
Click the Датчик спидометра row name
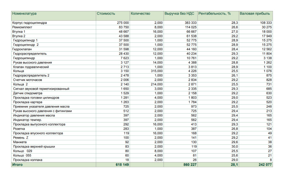[28, 93]
